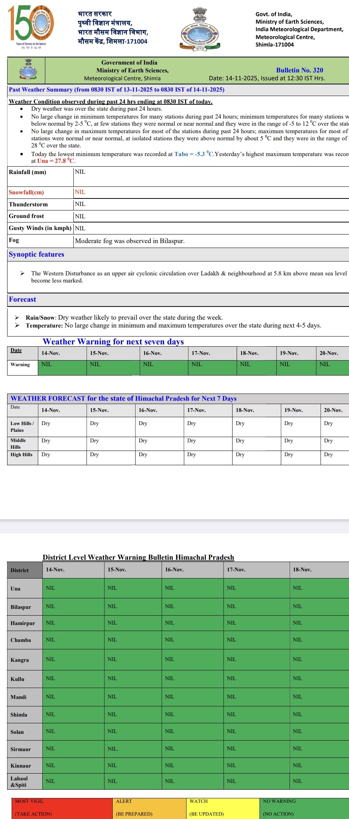Click the India Meteorological Department emblem at top center
This screenshot has height=819, width=349.
coord(200,30)
